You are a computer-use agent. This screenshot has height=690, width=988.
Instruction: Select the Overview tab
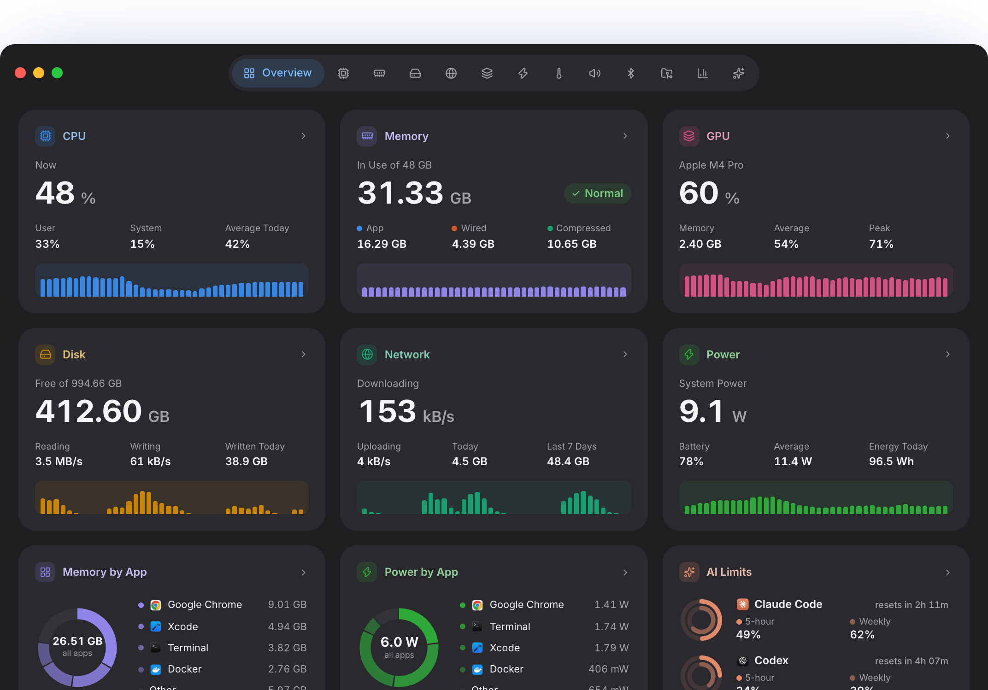coord(278,73)
